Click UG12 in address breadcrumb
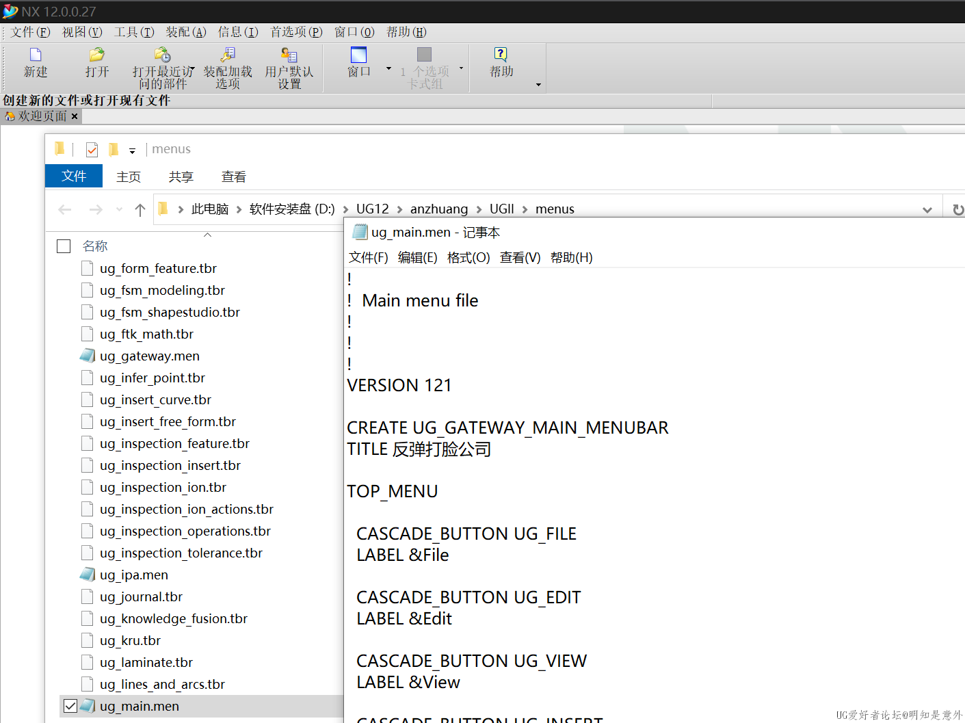Screen dimensions: 965x723 click(372, 209)
